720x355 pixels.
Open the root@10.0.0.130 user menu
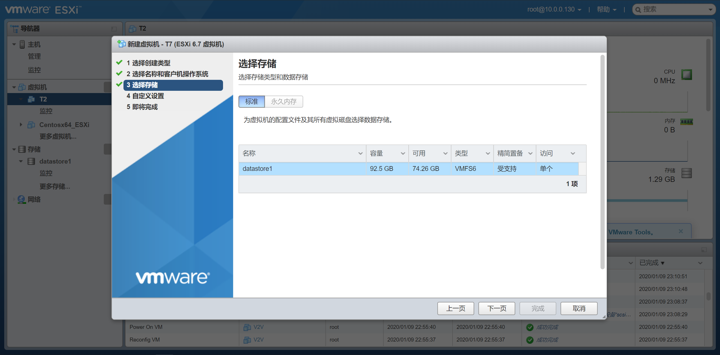554,10
